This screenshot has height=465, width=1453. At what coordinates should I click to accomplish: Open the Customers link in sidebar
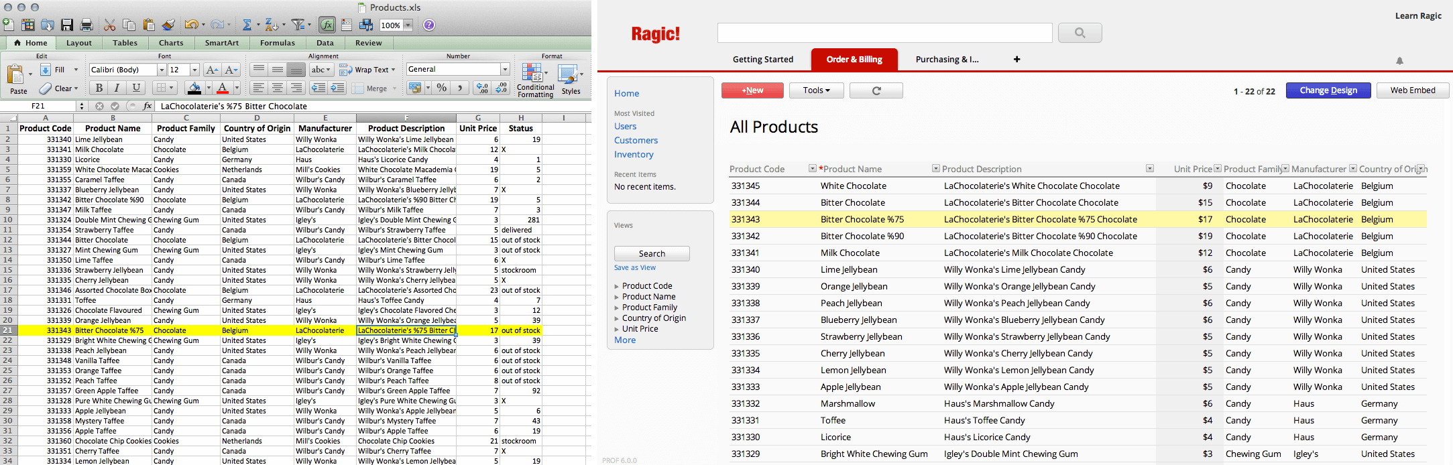click(x=636, y=141)
